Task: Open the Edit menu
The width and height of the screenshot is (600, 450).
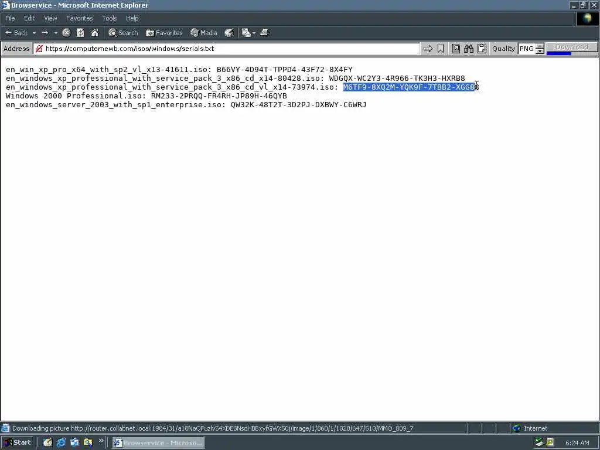Action: tap(29, 18)
